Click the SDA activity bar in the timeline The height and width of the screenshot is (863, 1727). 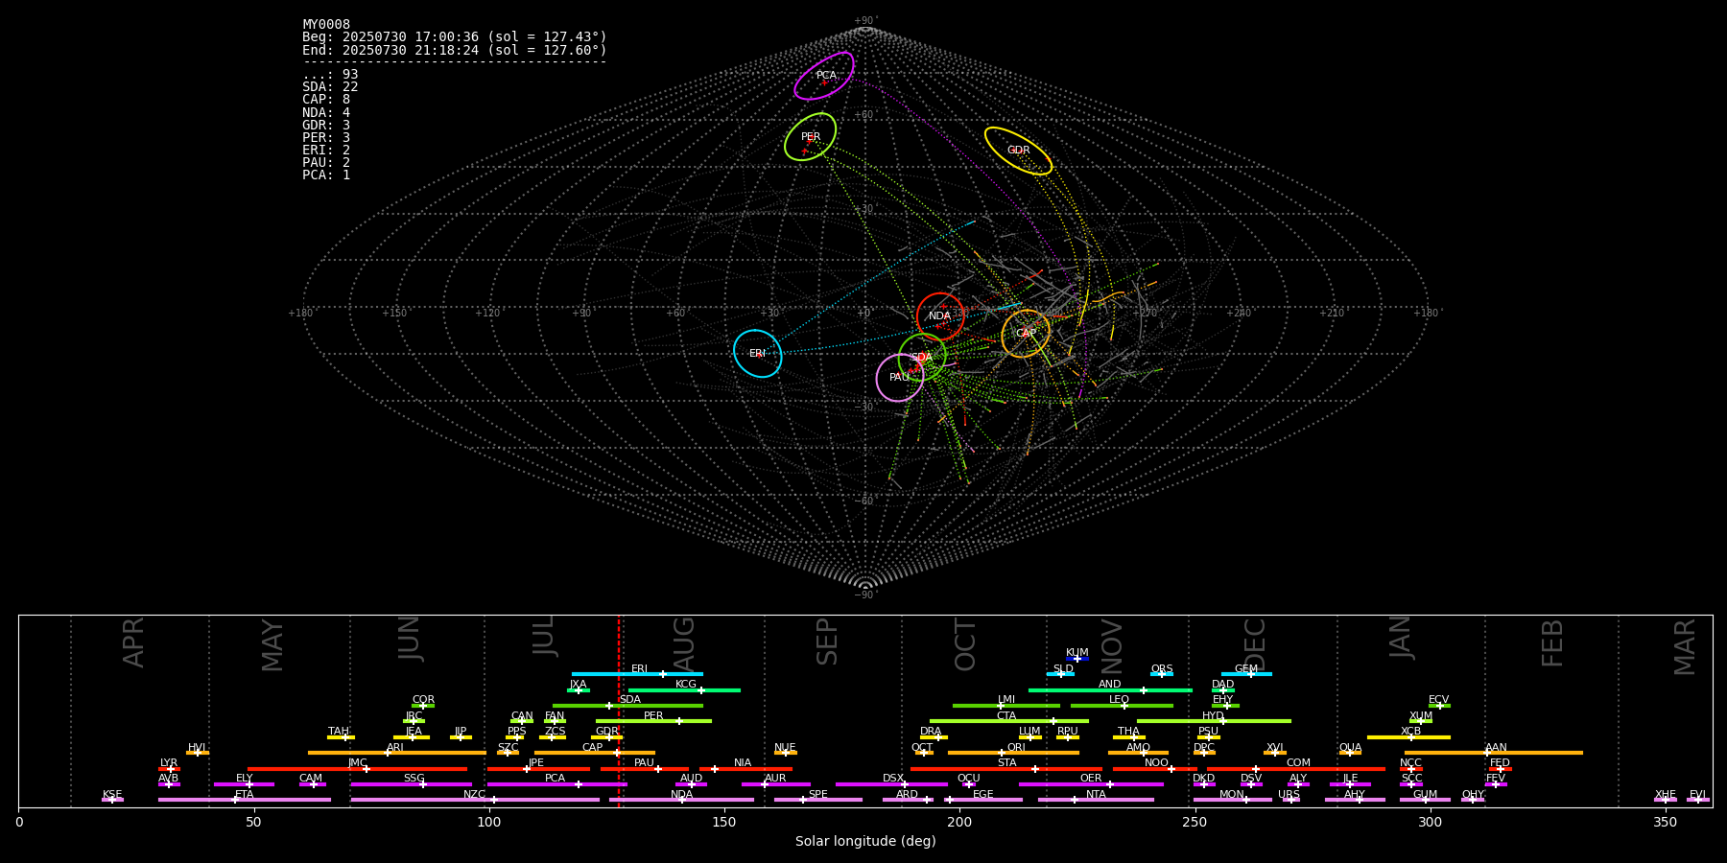tap(627, 706)
